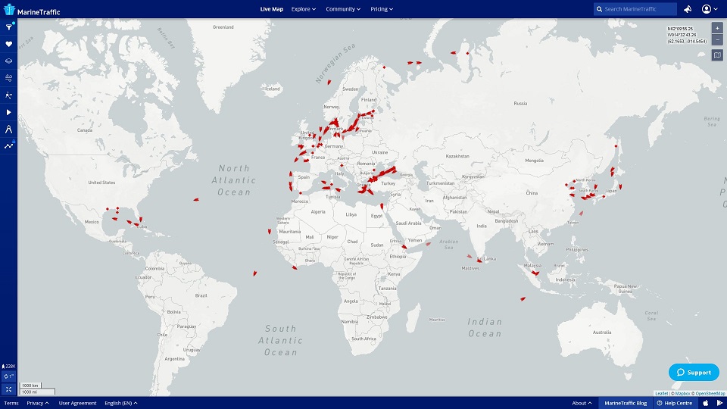Select the distance measuring compass tool
Screen dimensions: 727x409
click(x=8, y=129)
